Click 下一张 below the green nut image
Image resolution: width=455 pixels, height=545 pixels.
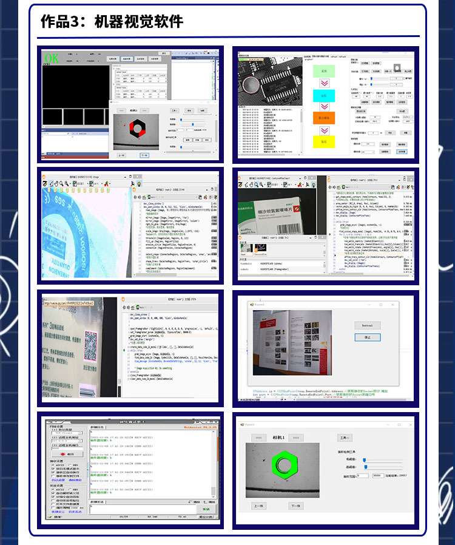tap(295, 506)
